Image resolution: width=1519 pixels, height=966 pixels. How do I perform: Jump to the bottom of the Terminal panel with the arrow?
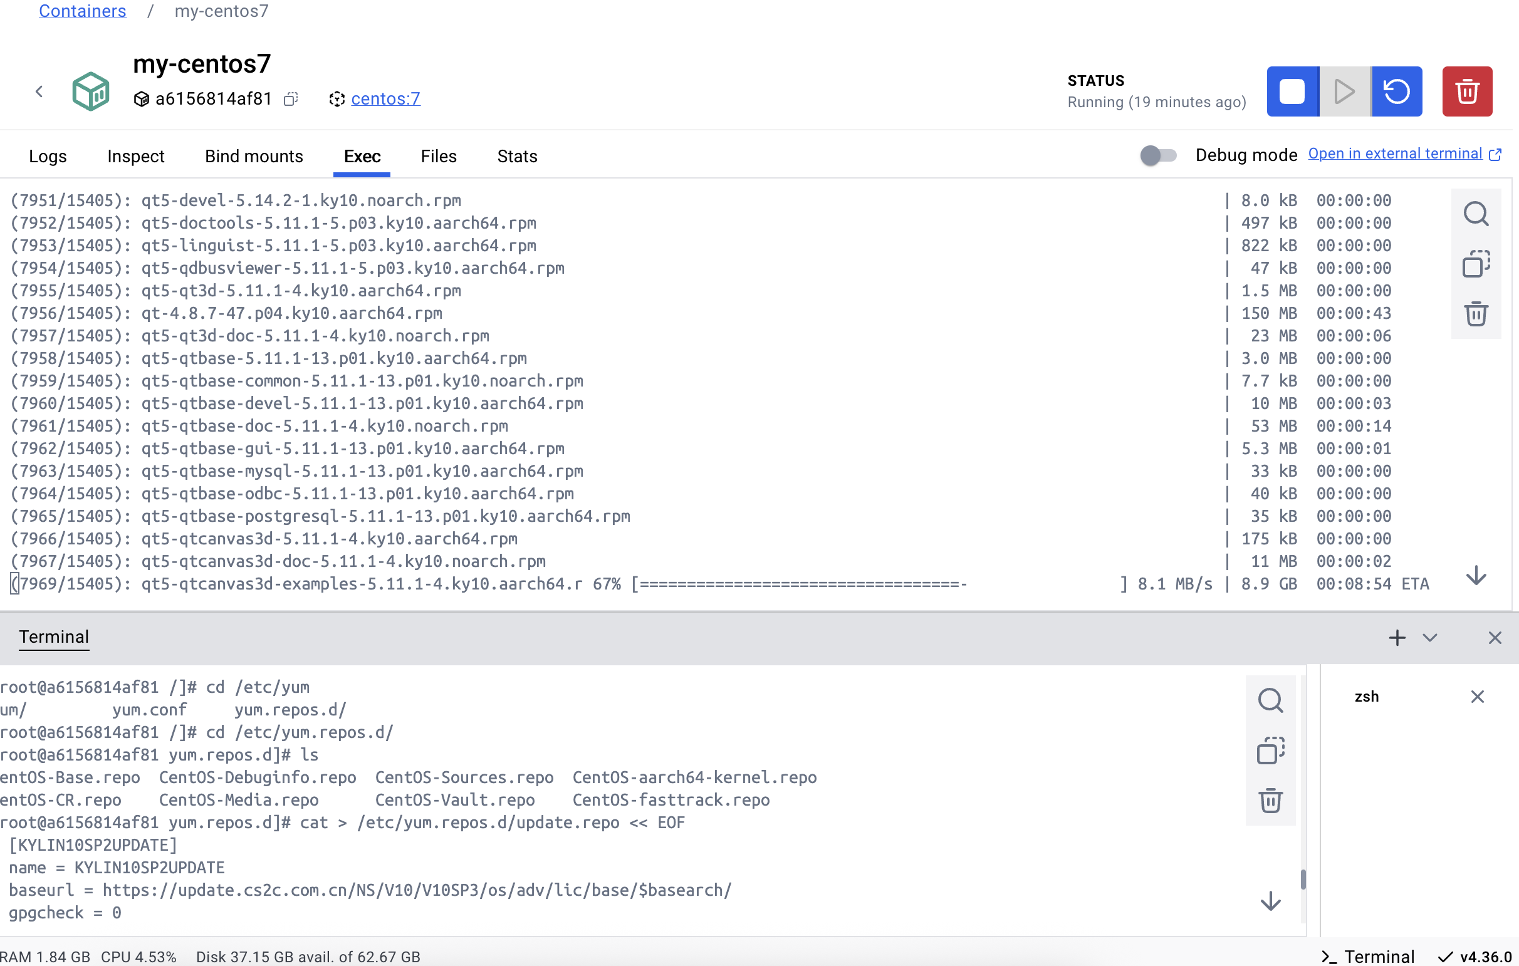pyautogui.click(x=1270, y=901)
